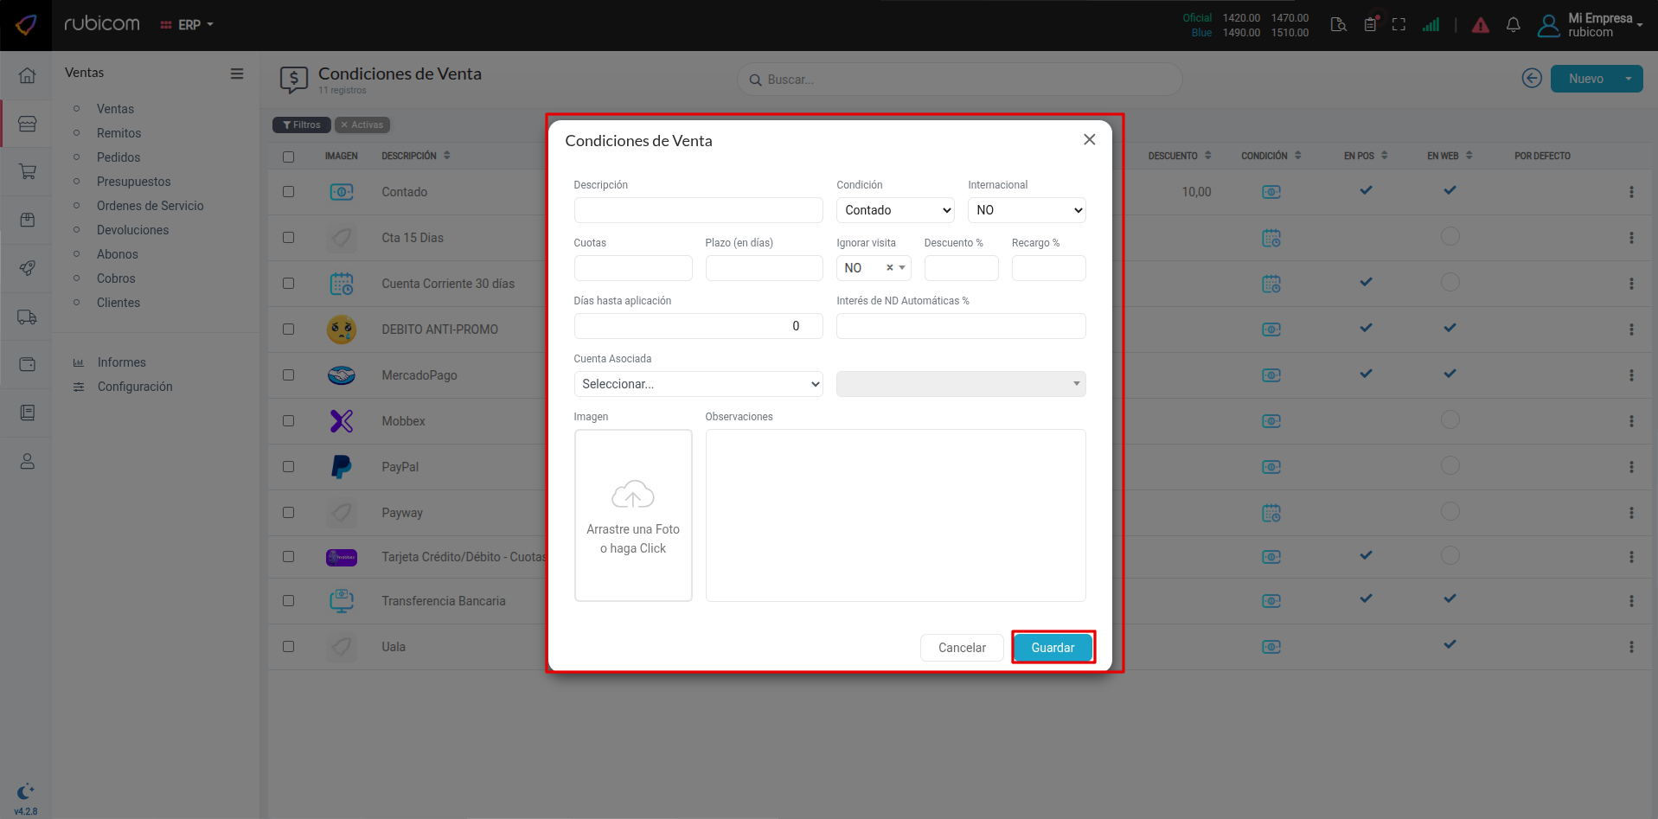Screen dimensions: 1658x819
Task: Click the Guardar button
Action: (1053, 648)
